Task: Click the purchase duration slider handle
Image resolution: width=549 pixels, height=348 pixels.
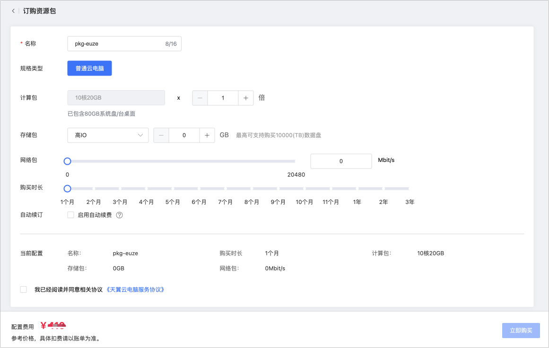Action: coord(67,188)
